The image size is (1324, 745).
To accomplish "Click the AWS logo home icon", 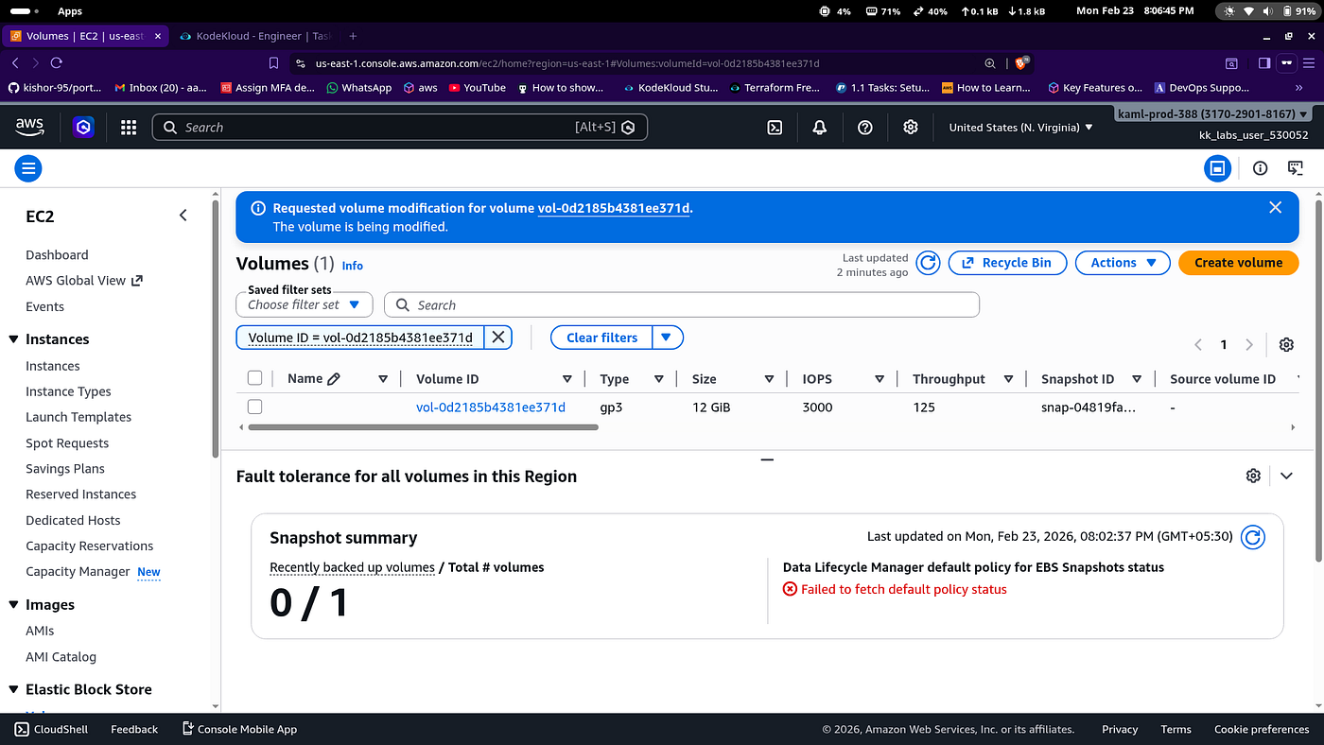I will (30, 128).
